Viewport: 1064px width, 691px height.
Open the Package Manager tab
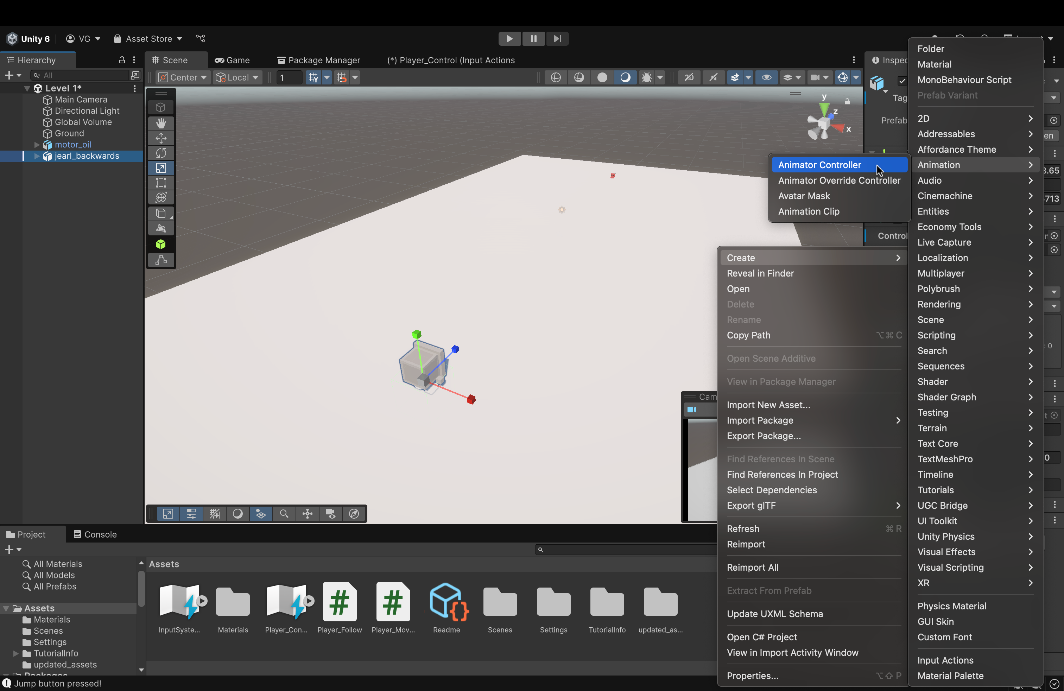click(x=319, y=61)
